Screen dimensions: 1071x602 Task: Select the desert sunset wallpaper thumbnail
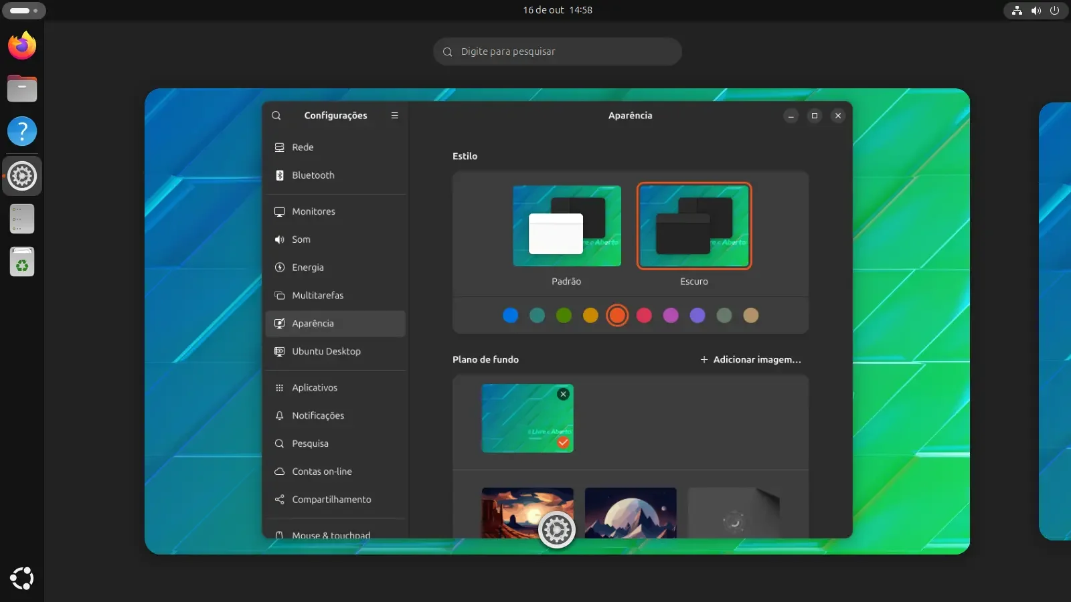coord(527,512)
